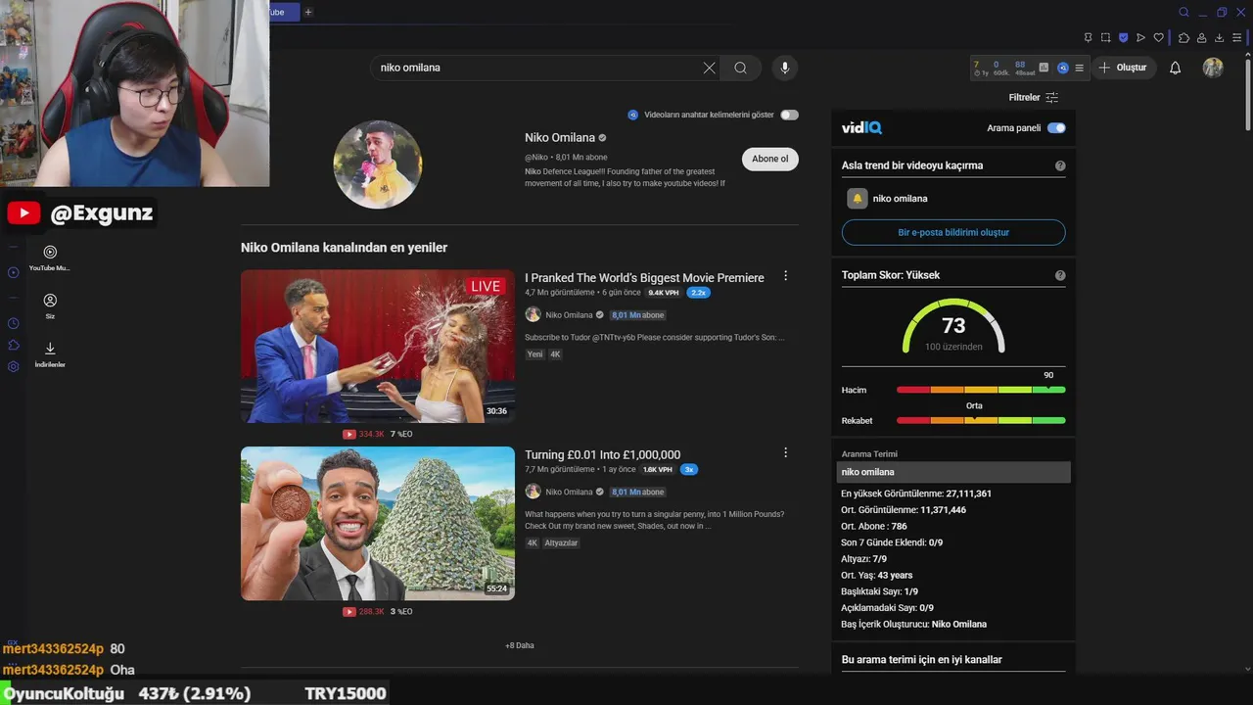The width and height of the screenshot is (1253, 705).
Task: Open the account avatar menu
Action: 1213,68
